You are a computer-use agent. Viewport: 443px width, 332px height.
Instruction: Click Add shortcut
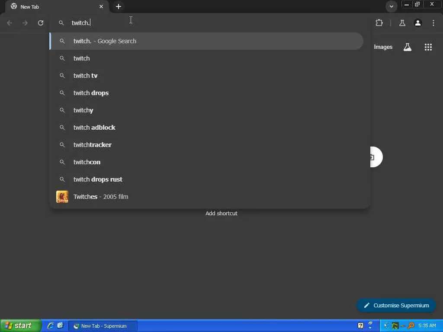click(221, 214)
